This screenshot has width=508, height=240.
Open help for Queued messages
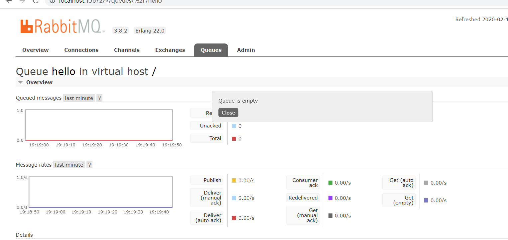tap(99, 98)
